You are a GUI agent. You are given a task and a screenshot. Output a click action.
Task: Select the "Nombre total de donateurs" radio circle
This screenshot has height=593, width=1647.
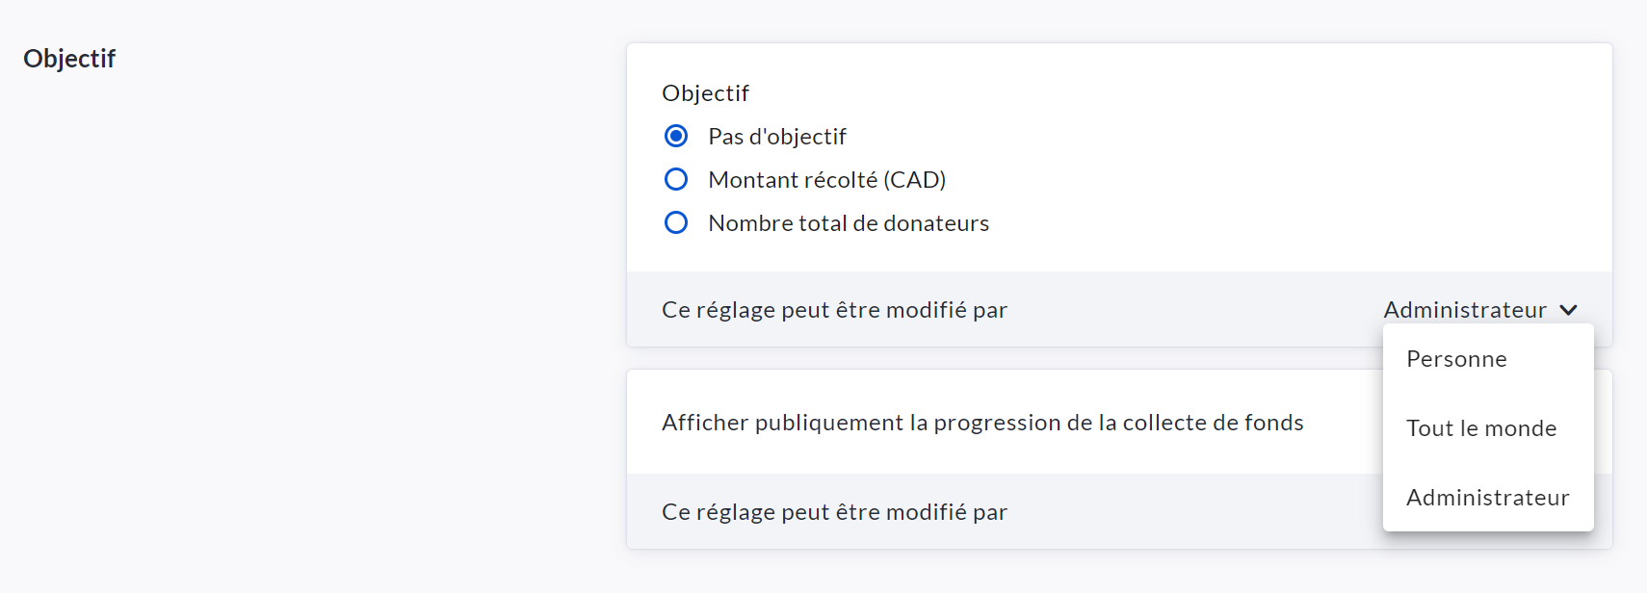coord(676,222)
